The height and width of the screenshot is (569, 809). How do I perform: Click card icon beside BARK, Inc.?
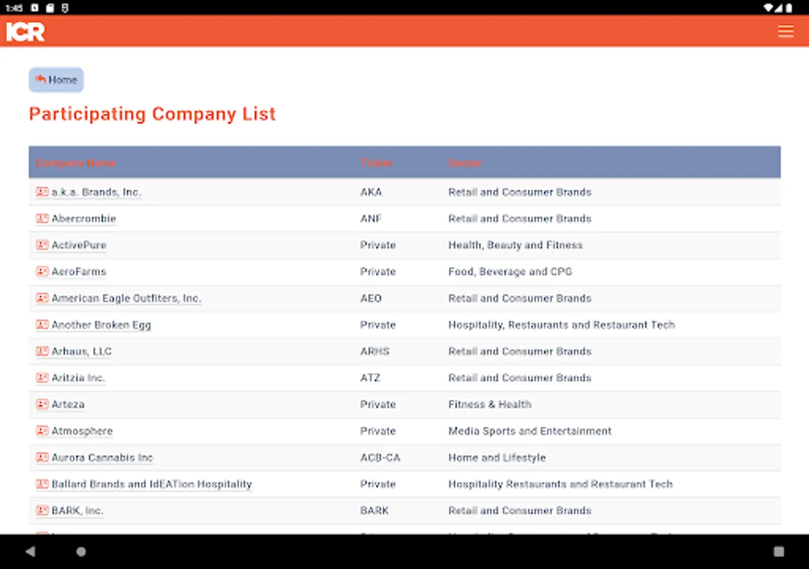[x=42, y=511]
